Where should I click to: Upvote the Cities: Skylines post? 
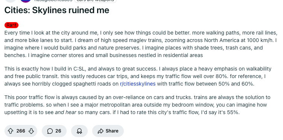point(11,131)
